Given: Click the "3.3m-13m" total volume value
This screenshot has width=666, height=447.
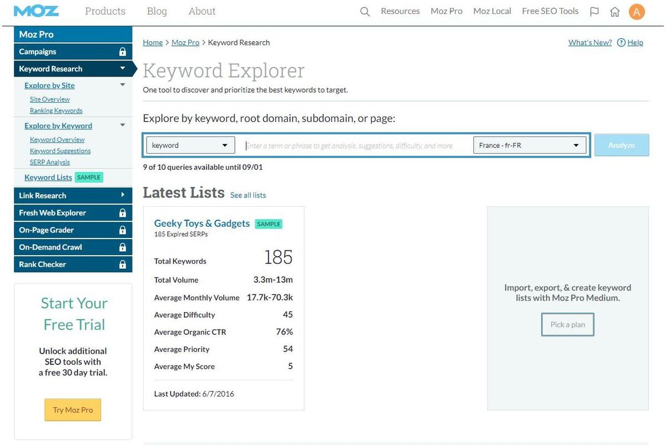Looking at the screenshot, I should tap(273, 280).
